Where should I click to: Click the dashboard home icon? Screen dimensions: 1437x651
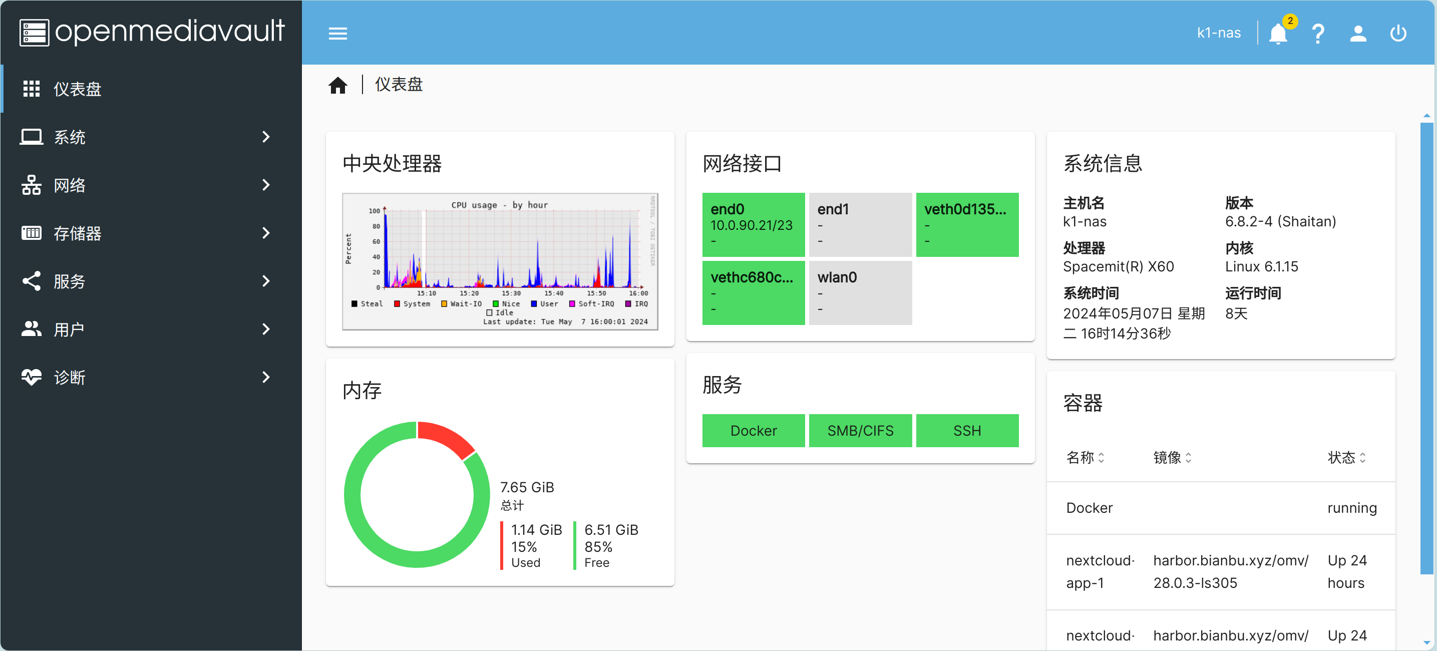click(x=338, y=85)
